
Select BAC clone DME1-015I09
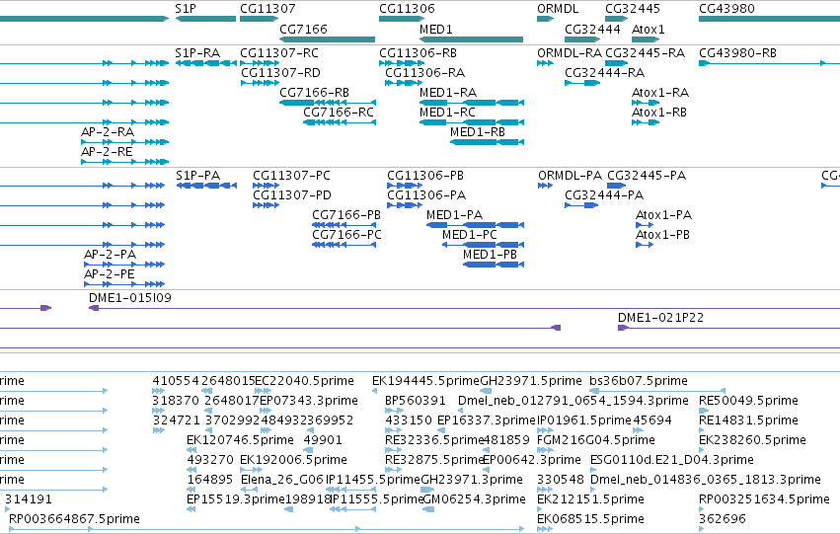[130, 298]
